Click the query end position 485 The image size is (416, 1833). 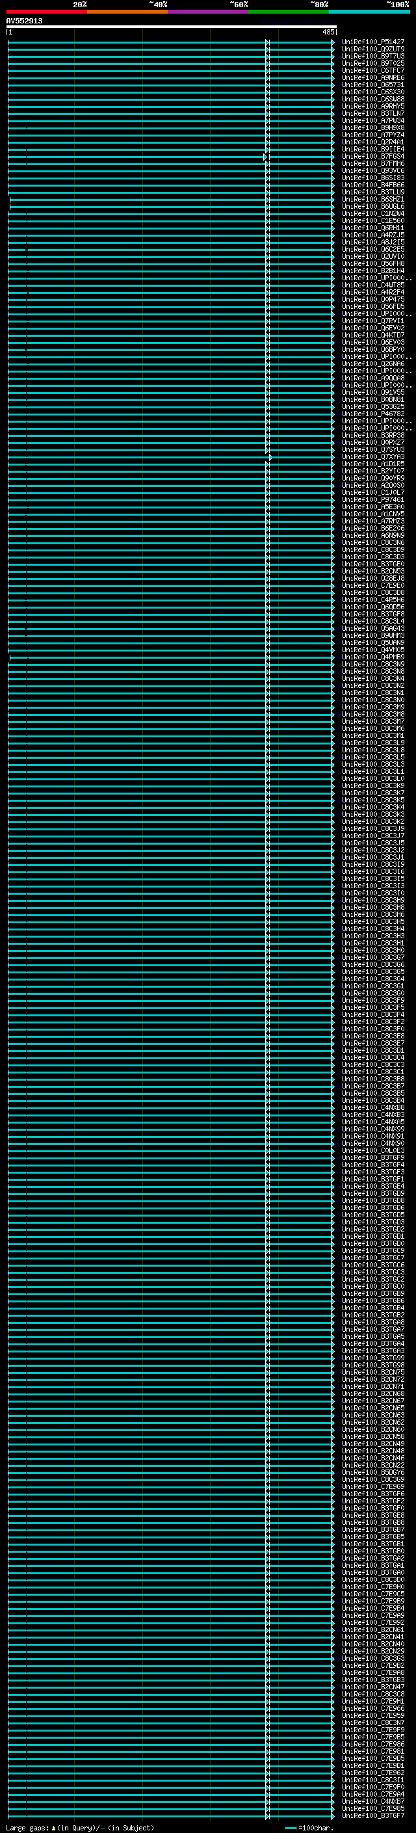(328, 32)
